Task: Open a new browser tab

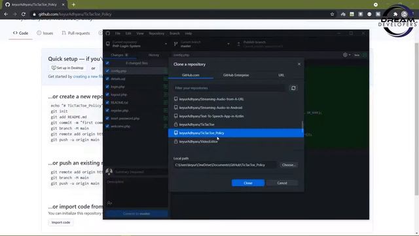Action: click(73, 5)
